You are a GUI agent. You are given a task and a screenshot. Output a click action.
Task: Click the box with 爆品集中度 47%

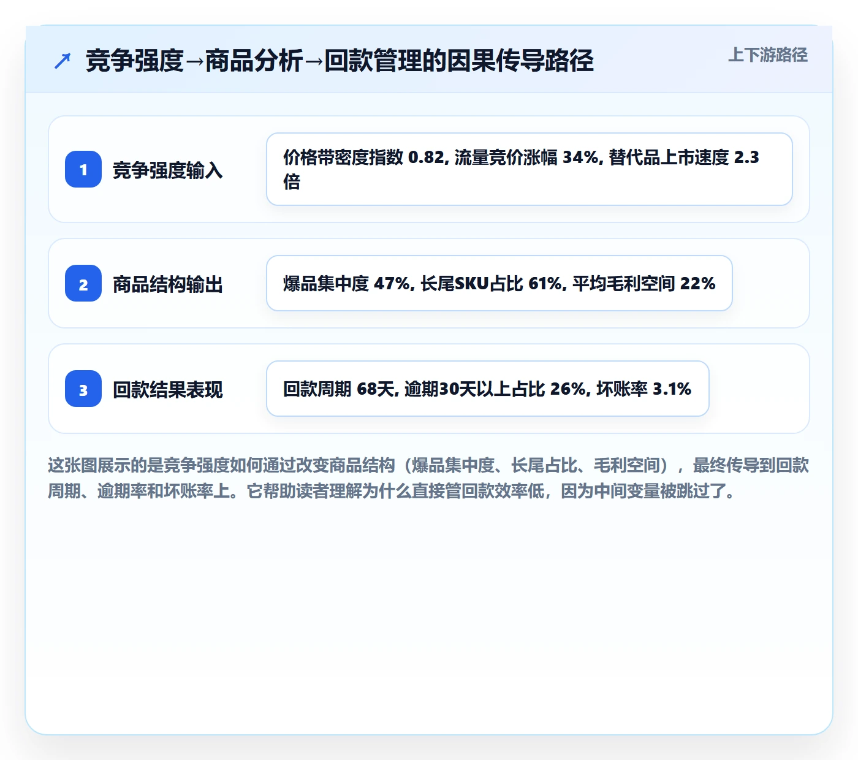[x=499, y=283]
